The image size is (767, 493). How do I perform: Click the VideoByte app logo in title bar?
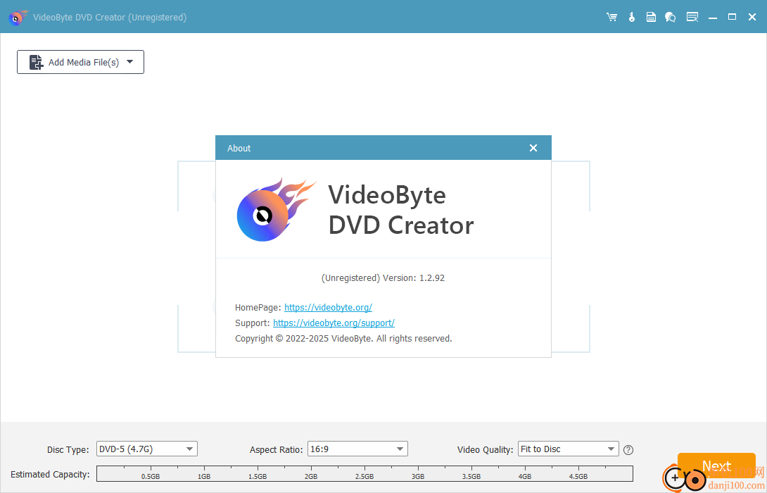tap(18, 17)
